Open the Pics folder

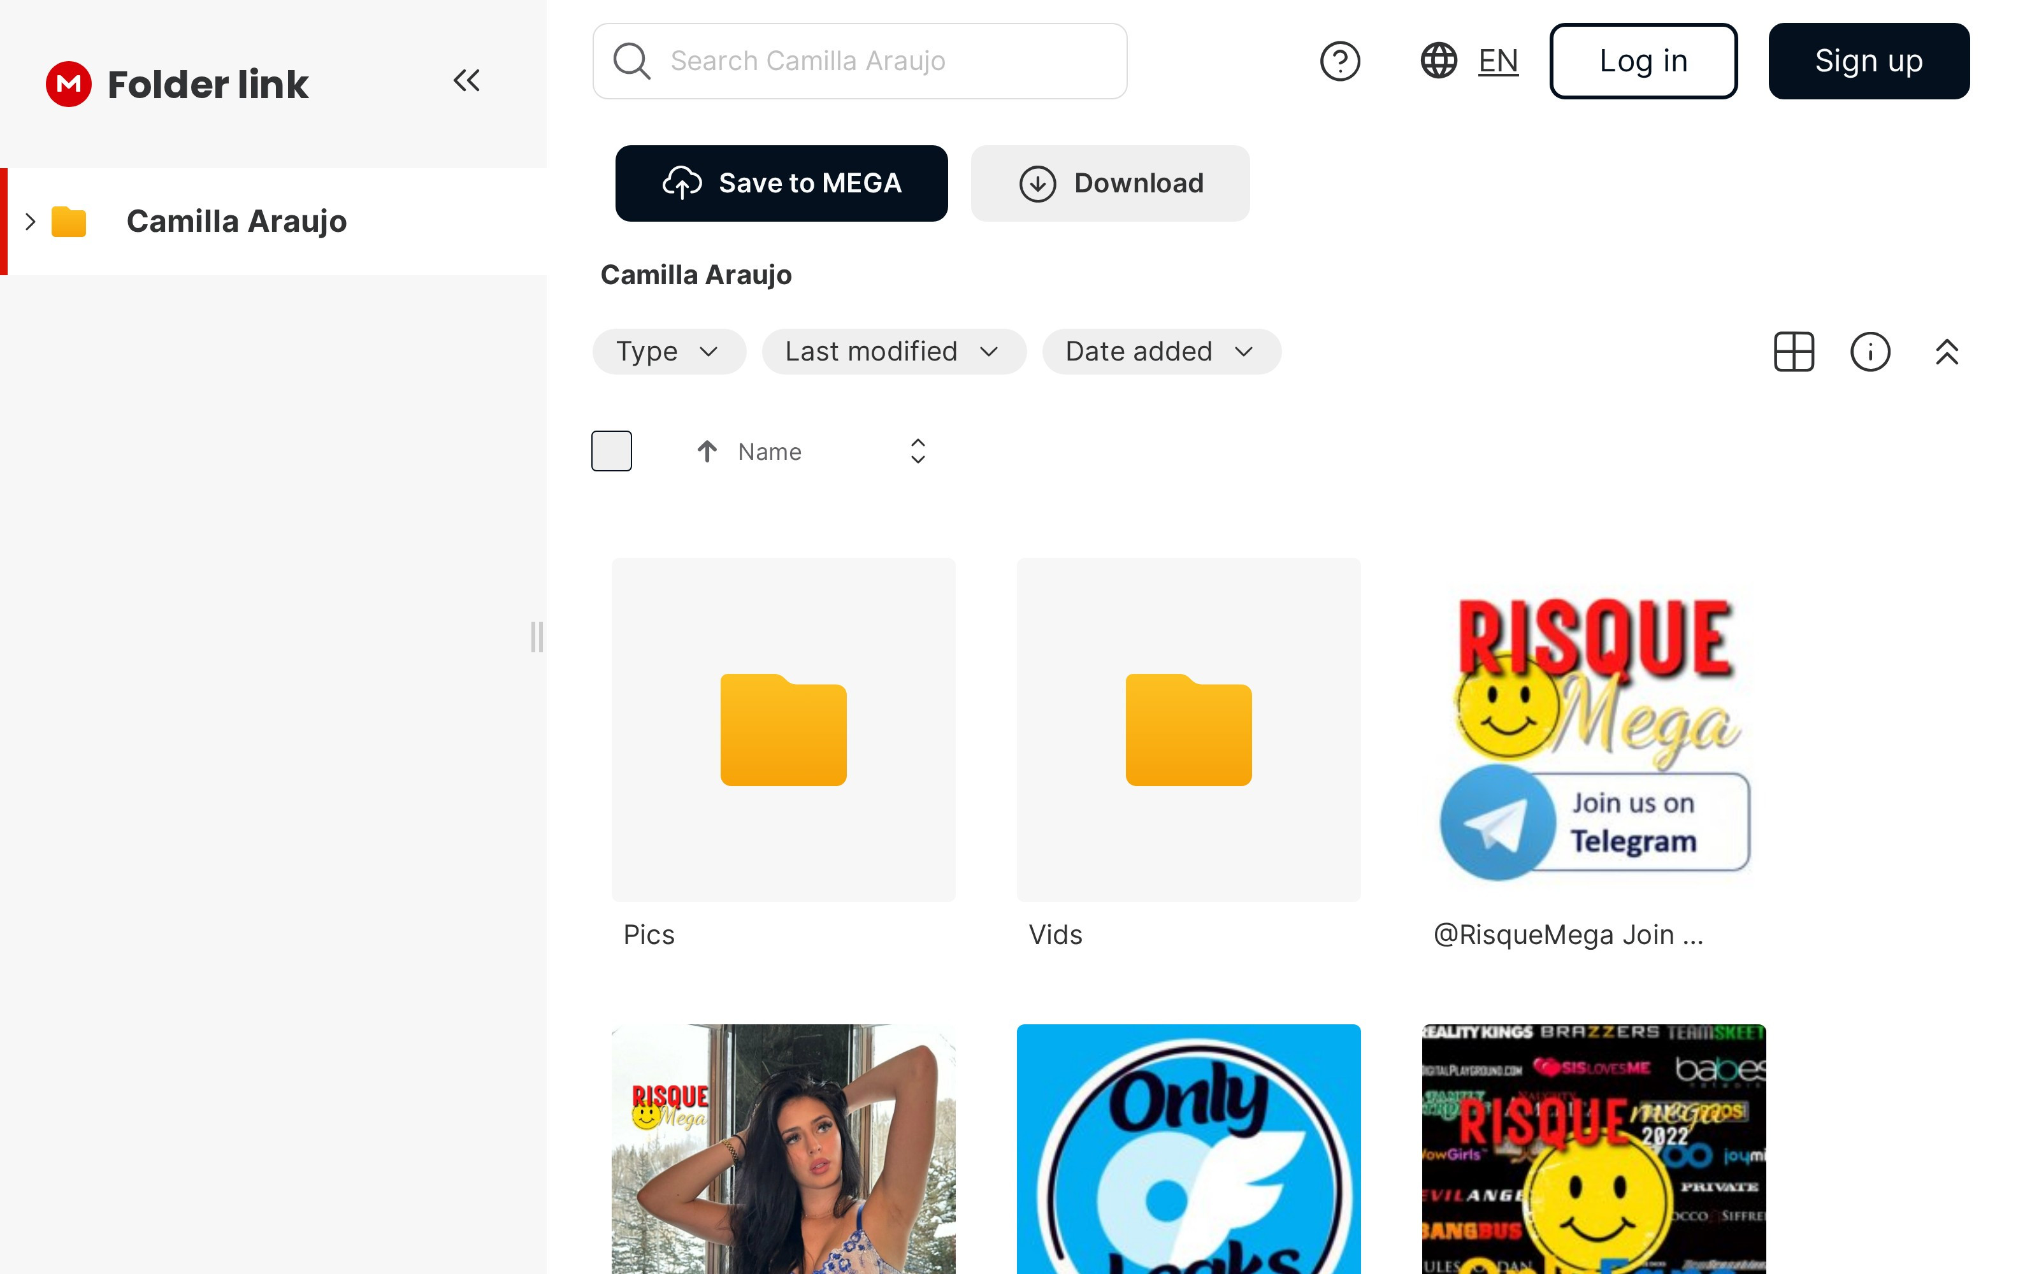click(x=784, y=730)
